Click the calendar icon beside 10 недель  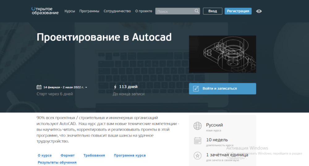pyautogui.click(x=197, y=141)
